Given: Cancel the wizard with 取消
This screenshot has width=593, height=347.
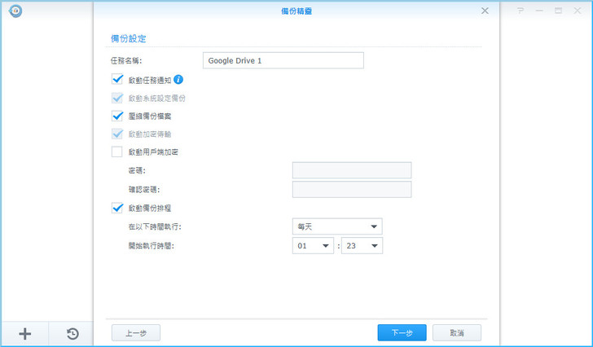Looking at the screenshot, I should pyautogui.click(x=456, y=332).
